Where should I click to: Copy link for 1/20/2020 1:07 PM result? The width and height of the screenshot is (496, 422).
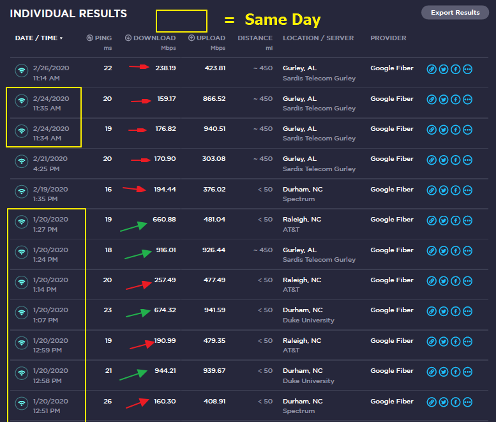pyautogui.click(x=432, y=312)
